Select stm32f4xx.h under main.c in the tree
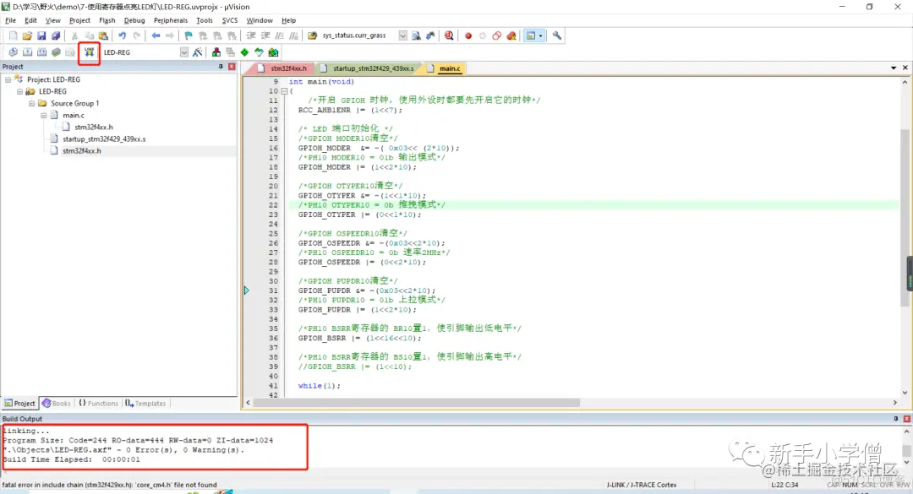 pos(94,127)
